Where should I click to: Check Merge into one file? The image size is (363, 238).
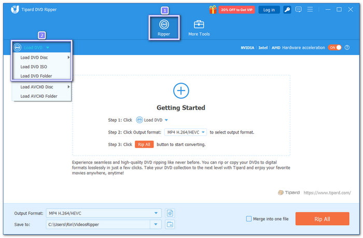[x=249, y=219]
